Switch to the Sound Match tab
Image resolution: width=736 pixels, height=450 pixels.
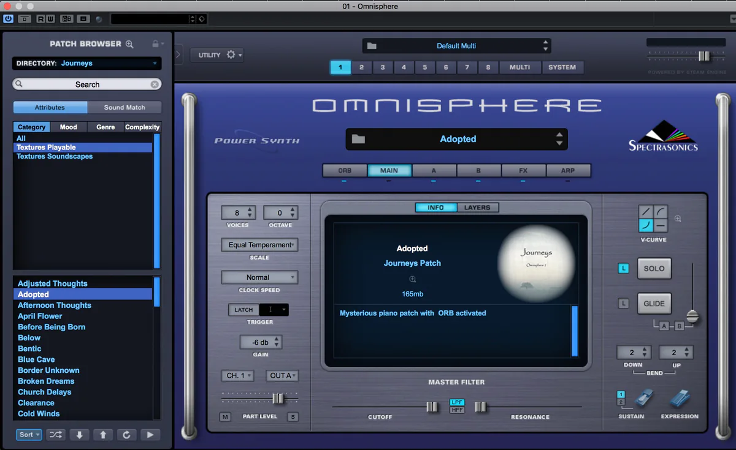tap(125, 107)
